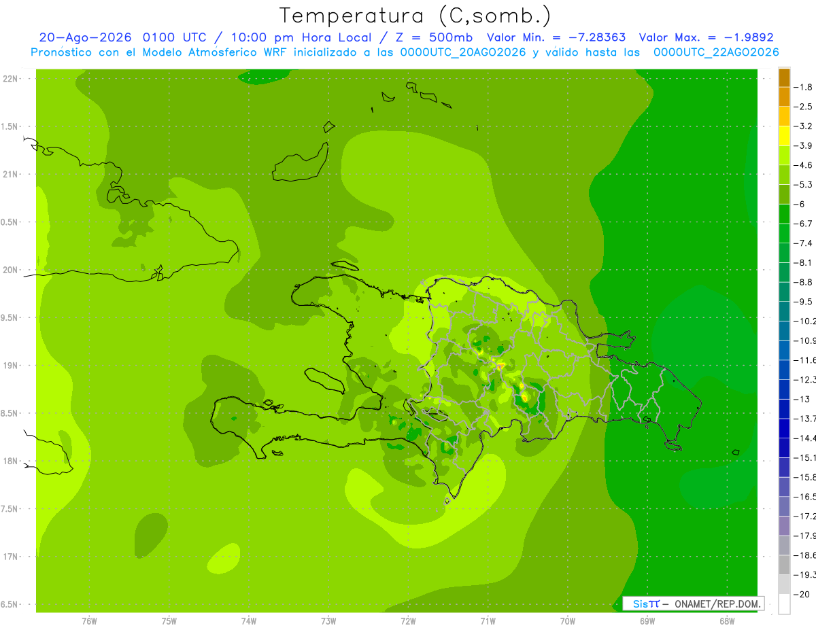
Task: Click the title 'Temperatura (C,somb.)'
Action: point(415,16)
